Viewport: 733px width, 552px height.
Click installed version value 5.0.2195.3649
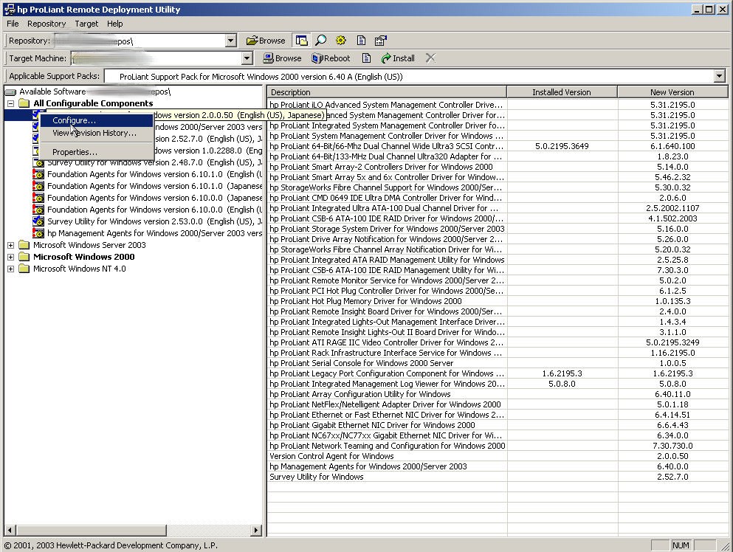pos(562,146)
